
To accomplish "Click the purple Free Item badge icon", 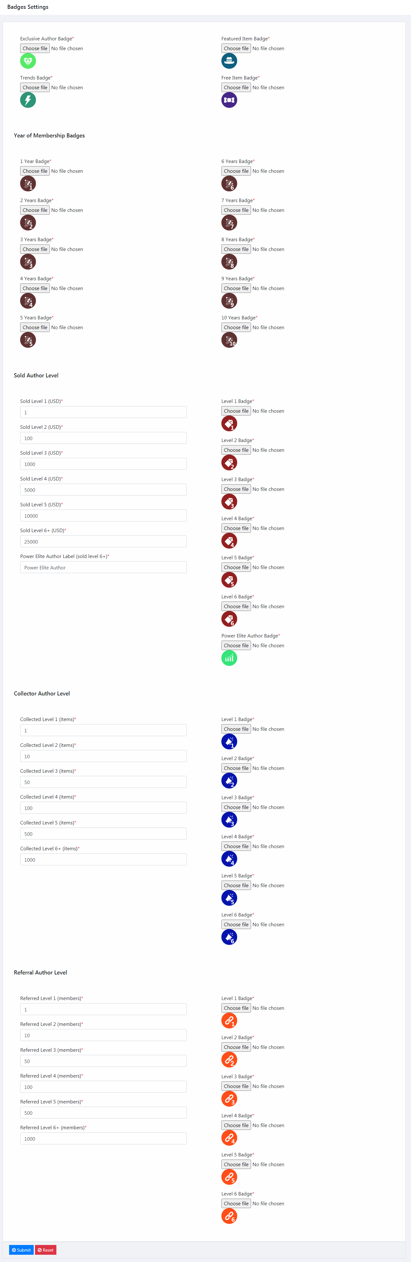I will point(229,100).
